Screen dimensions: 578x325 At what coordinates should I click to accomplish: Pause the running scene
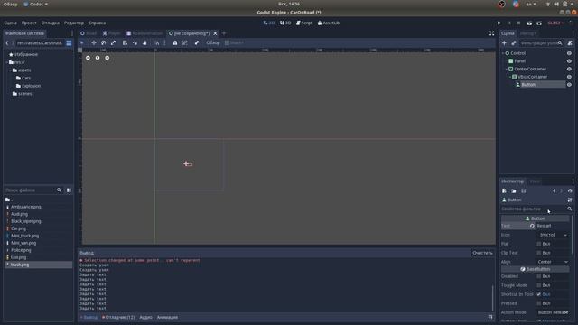click(x=509, y=23)
